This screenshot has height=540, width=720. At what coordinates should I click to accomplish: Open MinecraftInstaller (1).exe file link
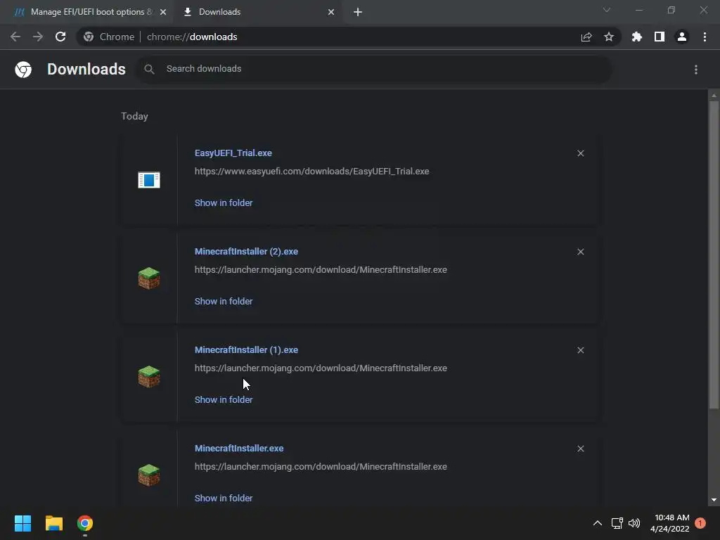pyautogui.click(x=246, y=350)
